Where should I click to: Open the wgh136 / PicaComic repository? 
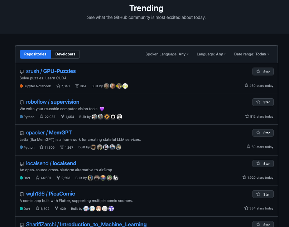pyautogui.click(x=50, y=194)
